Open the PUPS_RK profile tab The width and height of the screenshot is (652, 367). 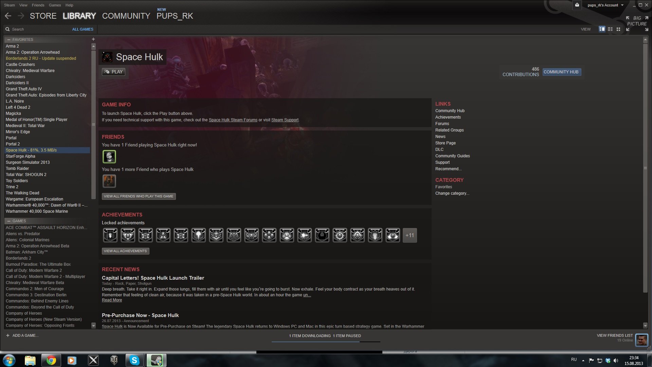[x=175, y=16]
